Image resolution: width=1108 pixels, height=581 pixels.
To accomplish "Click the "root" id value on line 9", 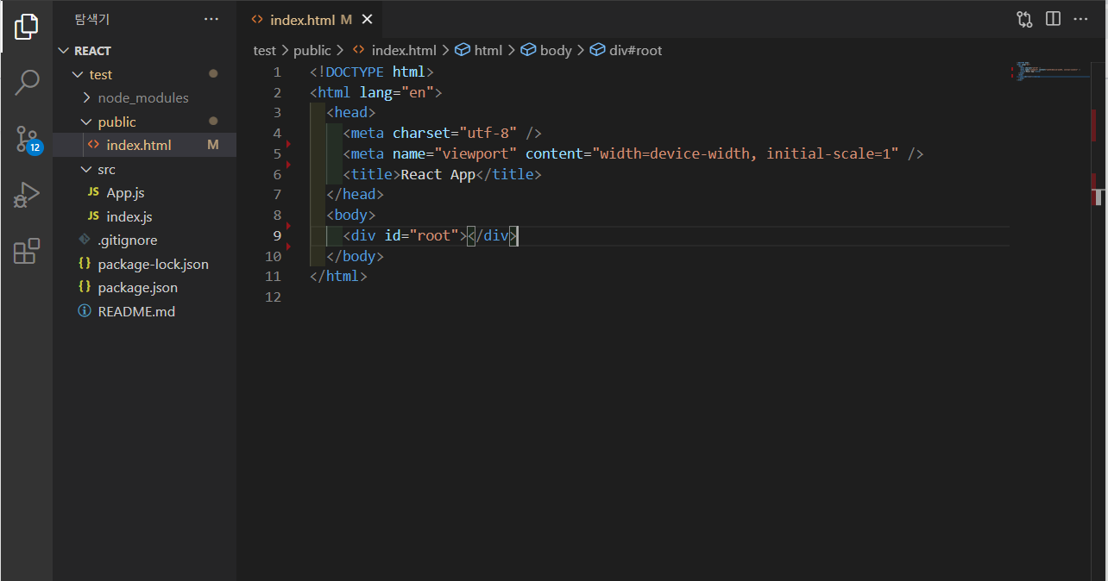I will [x=434, y=236].
